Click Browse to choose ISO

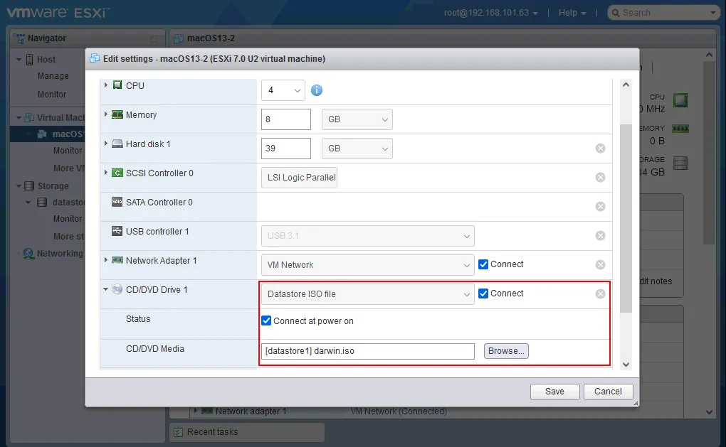[506, 351]
